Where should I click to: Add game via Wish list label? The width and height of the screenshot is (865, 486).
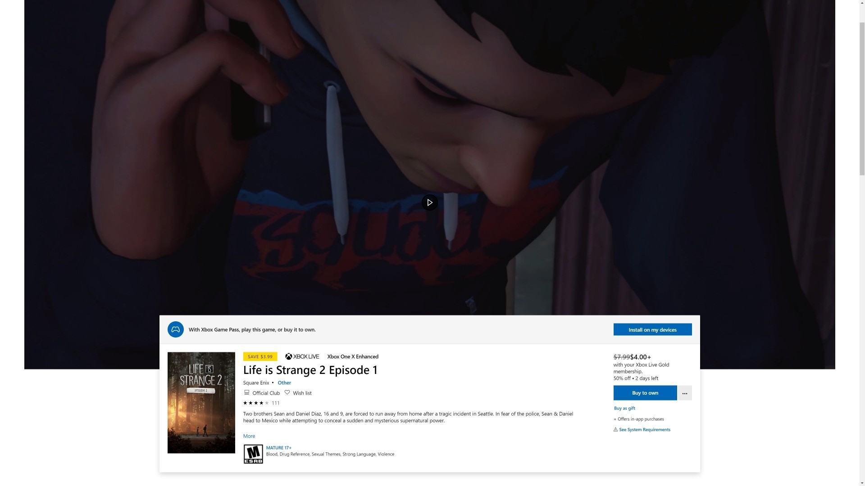click(302, 393)
